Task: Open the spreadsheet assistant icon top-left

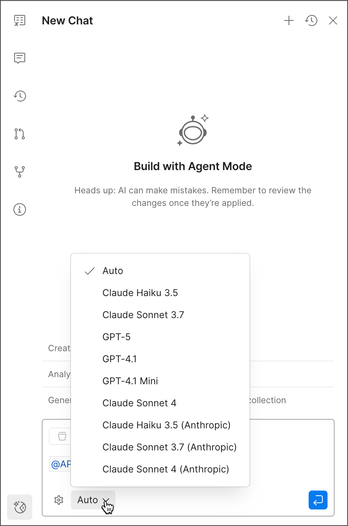Action: coord(20,20)
